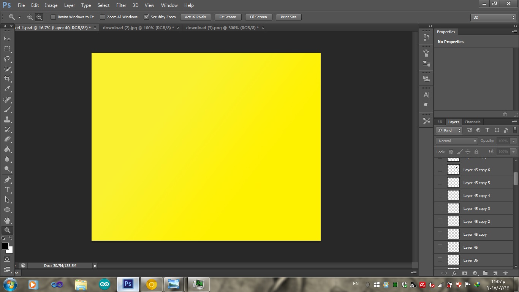Screen dimensions: 519x292
Task: Select the History Brush tool
Action: click(7, 129)
